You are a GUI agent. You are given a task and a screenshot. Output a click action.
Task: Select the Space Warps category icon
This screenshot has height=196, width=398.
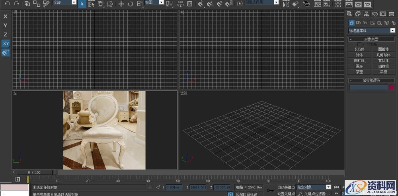click(386, 23)
